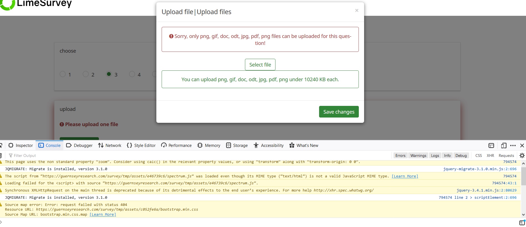The height and width of the screenshot is (227, 526).
Task: Toggle the CSS filter
Action: (x=479, y=155)
